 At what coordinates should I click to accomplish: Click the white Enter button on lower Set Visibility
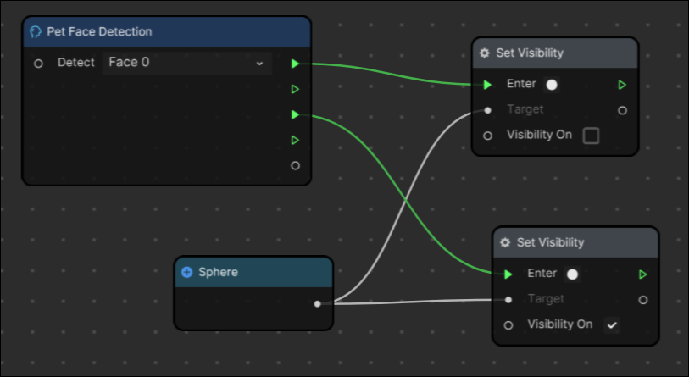pos(572,274)
